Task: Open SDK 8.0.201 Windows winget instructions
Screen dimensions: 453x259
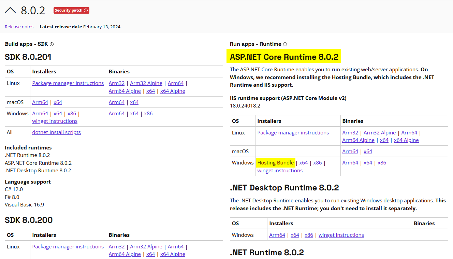Action: 55,121
